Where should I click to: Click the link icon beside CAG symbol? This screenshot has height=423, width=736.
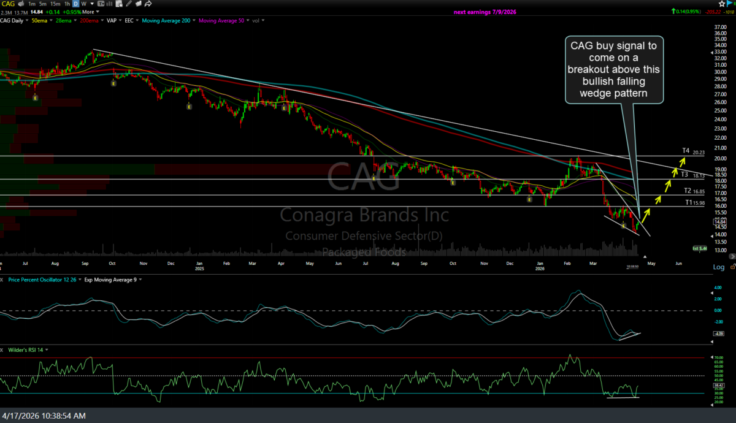point(21,4)
